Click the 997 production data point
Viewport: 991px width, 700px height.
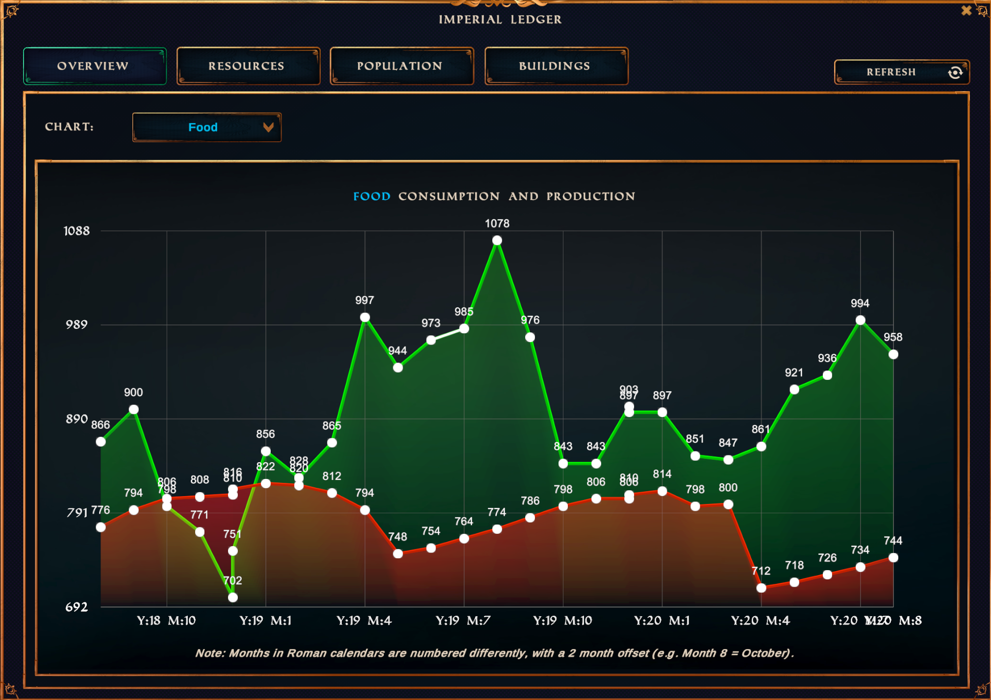pyautogui.click(x=365, y=318)
